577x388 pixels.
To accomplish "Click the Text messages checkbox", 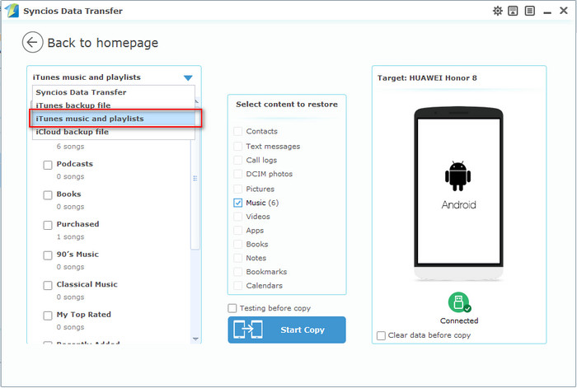I will point(237,147).
